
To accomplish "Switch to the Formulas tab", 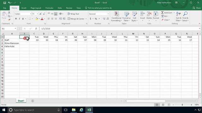I will tap(49, 8).
